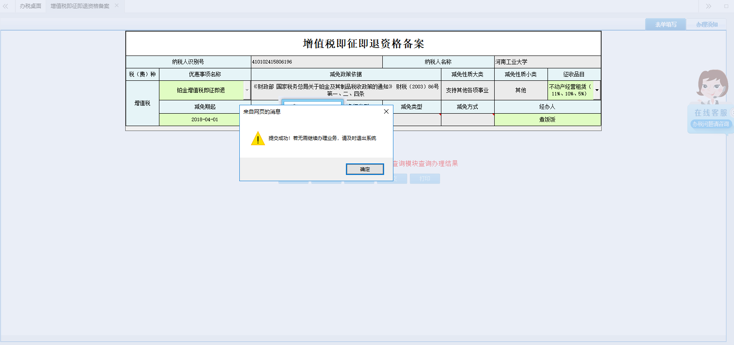Click the 纳税人识别号 value field
Screen dimensions: 734x345
click(x=316, y=62)
